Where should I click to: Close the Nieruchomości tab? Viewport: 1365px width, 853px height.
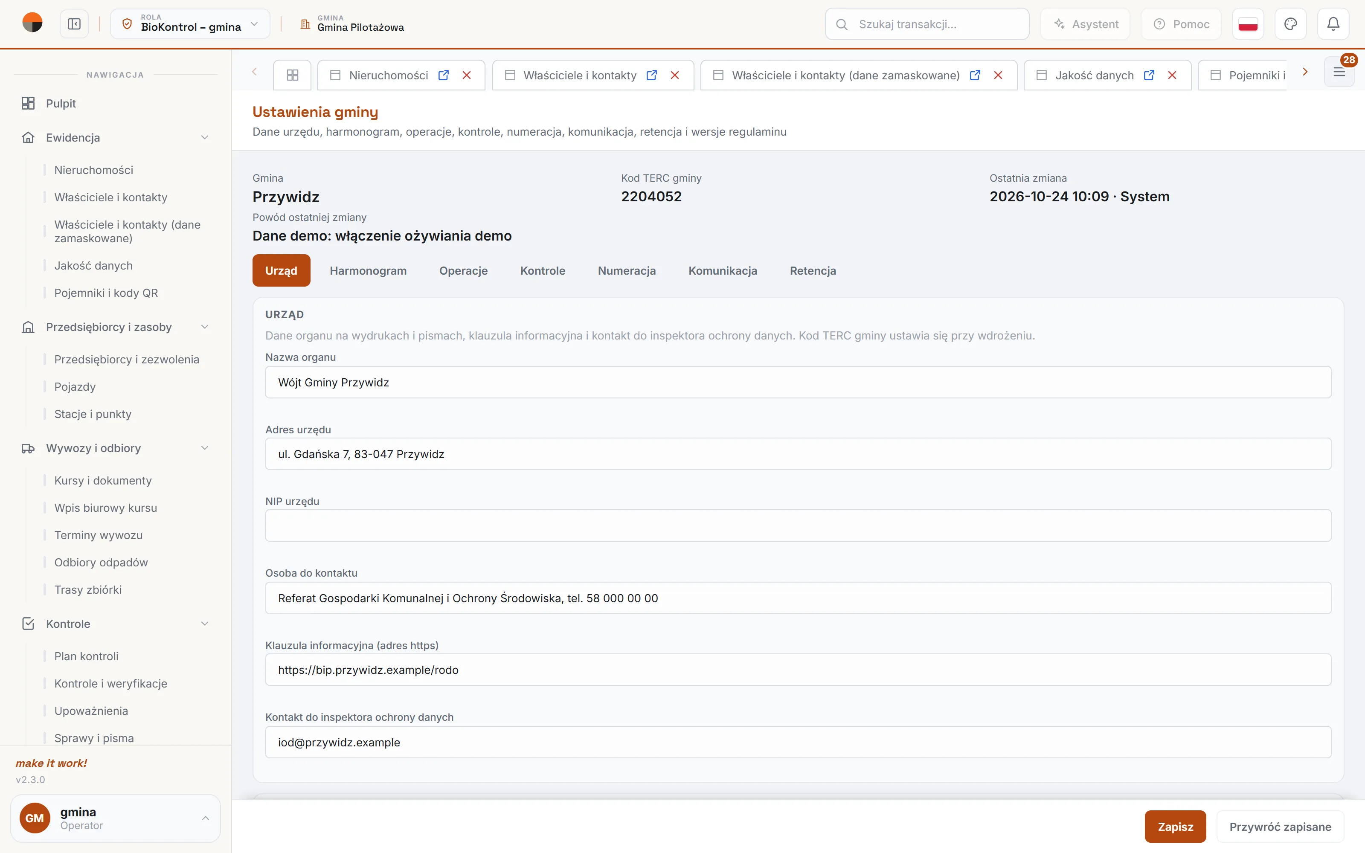tap(467, 75)
